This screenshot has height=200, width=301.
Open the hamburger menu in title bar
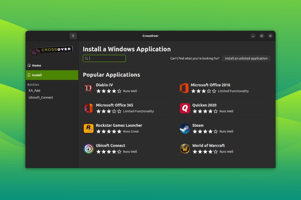point(73,36)
